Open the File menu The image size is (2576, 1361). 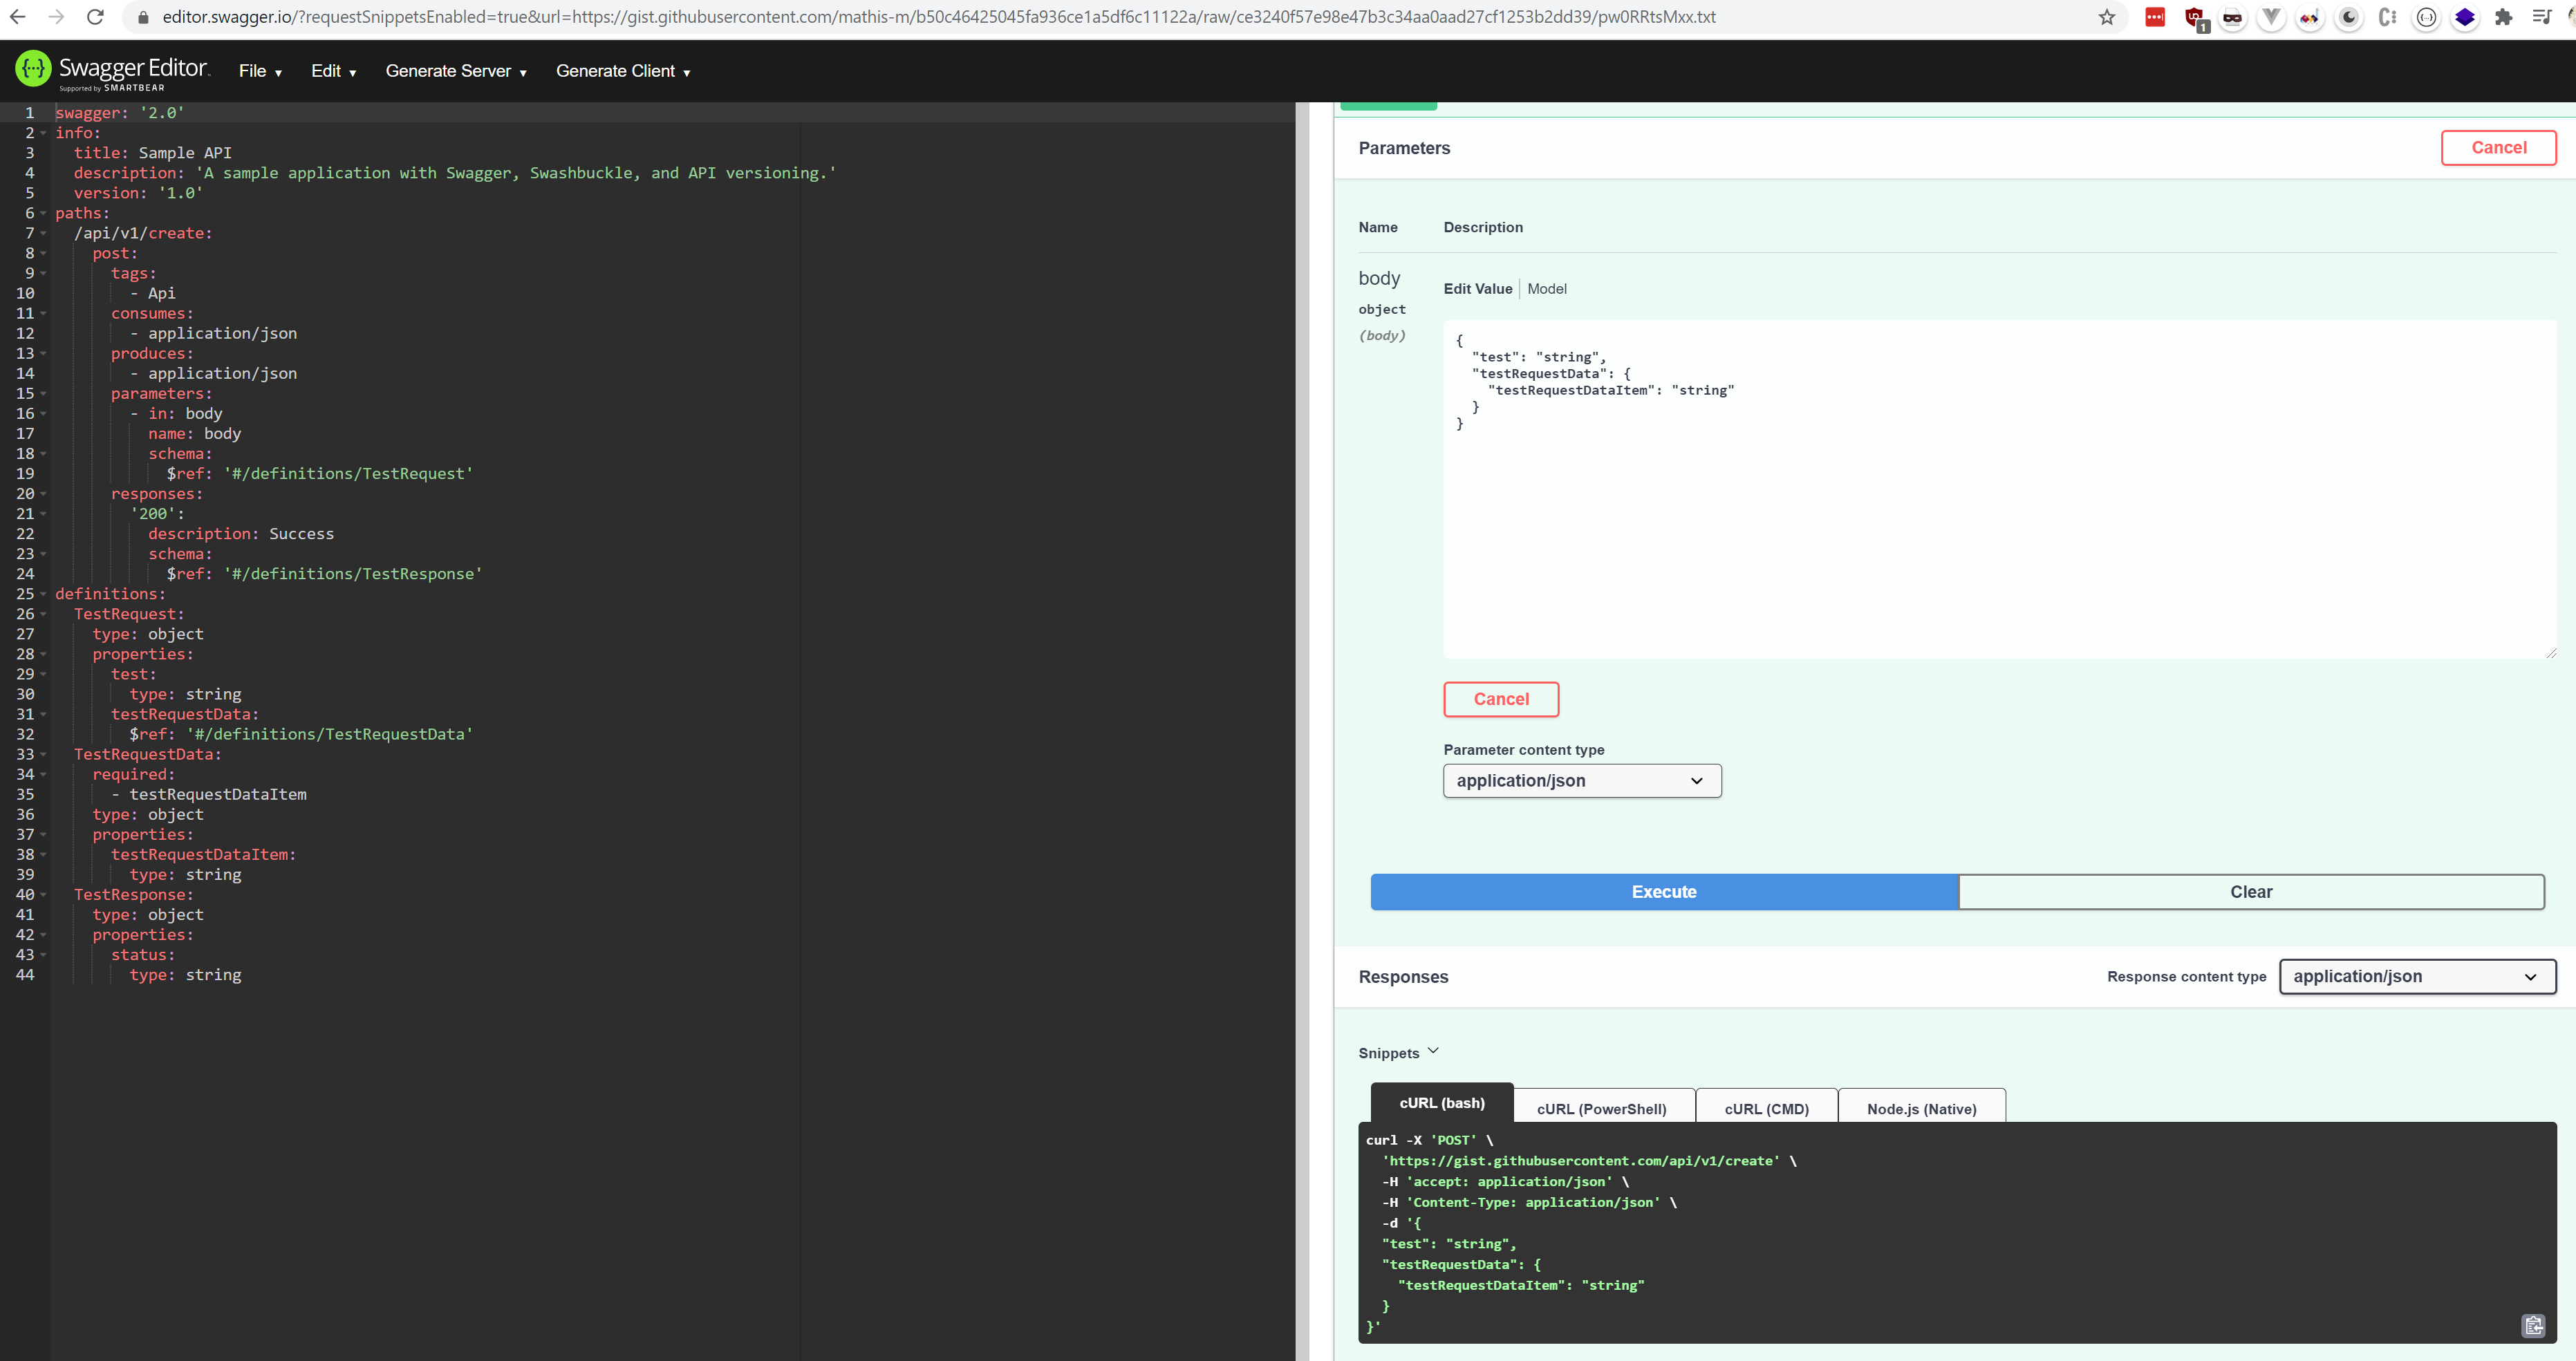click(260, 71)
